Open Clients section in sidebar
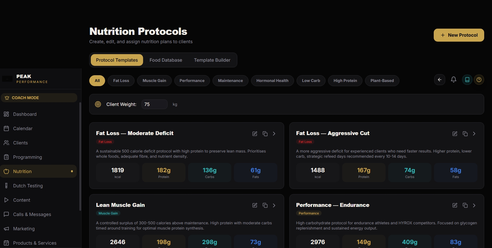 [39, 143]
